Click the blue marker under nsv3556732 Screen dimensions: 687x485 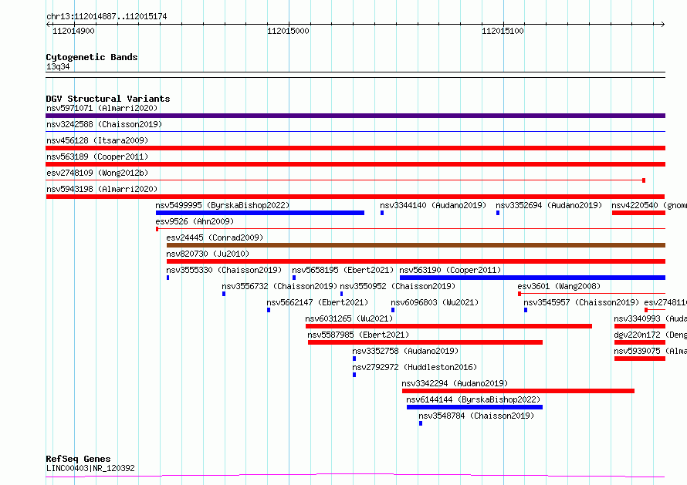pos(224,294)
